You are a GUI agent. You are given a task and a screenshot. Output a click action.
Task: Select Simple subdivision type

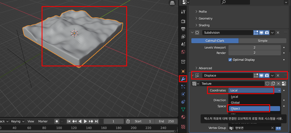263,41
